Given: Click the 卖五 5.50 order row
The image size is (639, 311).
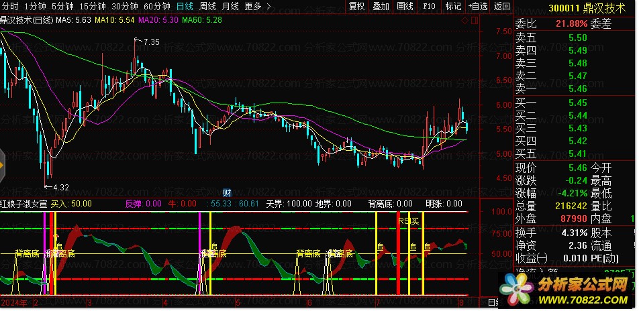Looking at the screenshot, I should [x=575, y=38].
